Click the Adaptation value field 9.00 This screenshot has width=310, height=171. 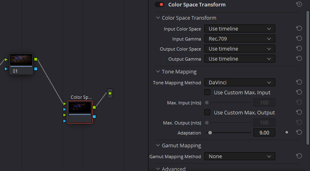point(264,133)
